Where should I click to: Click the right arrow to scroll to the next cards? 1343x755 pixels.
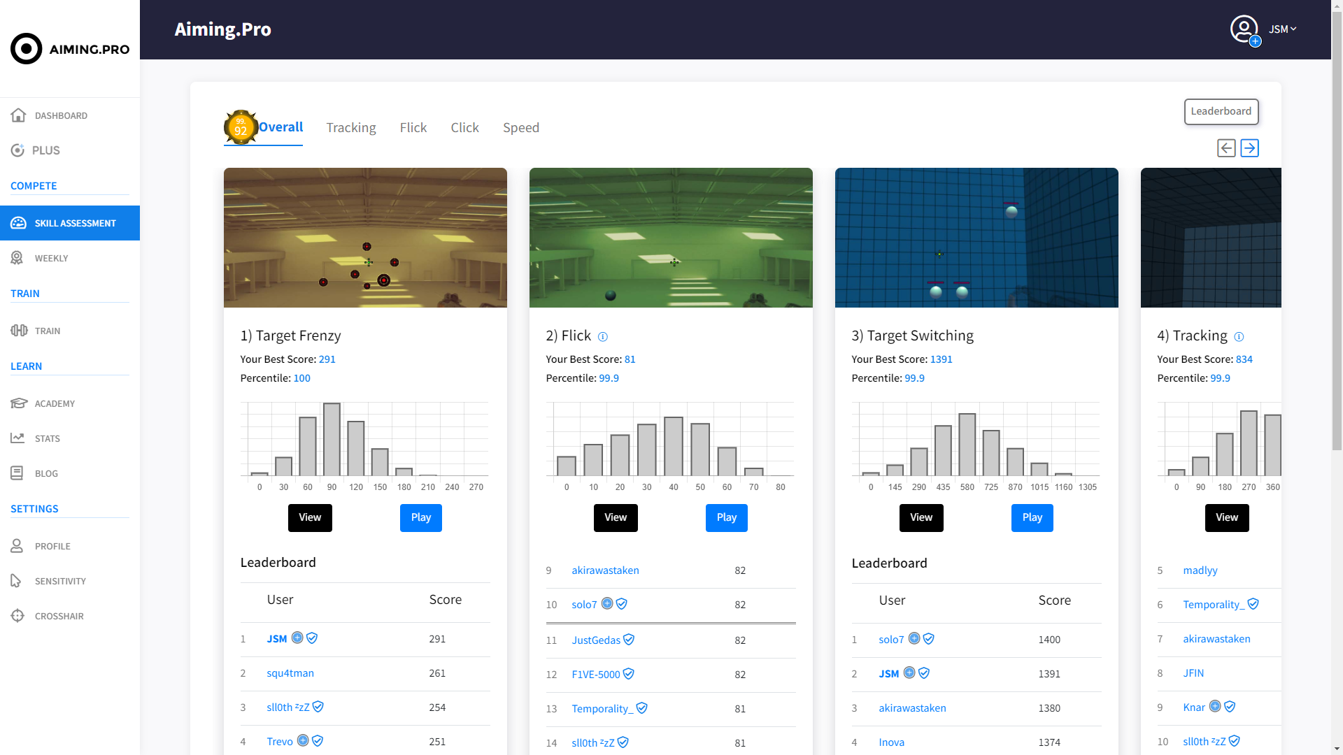tap(1249, 148)
